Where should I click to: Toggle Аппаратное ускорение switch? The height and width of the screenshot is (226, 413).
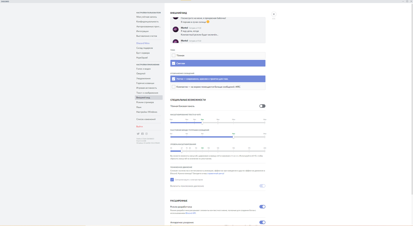(x=262, y=222)
